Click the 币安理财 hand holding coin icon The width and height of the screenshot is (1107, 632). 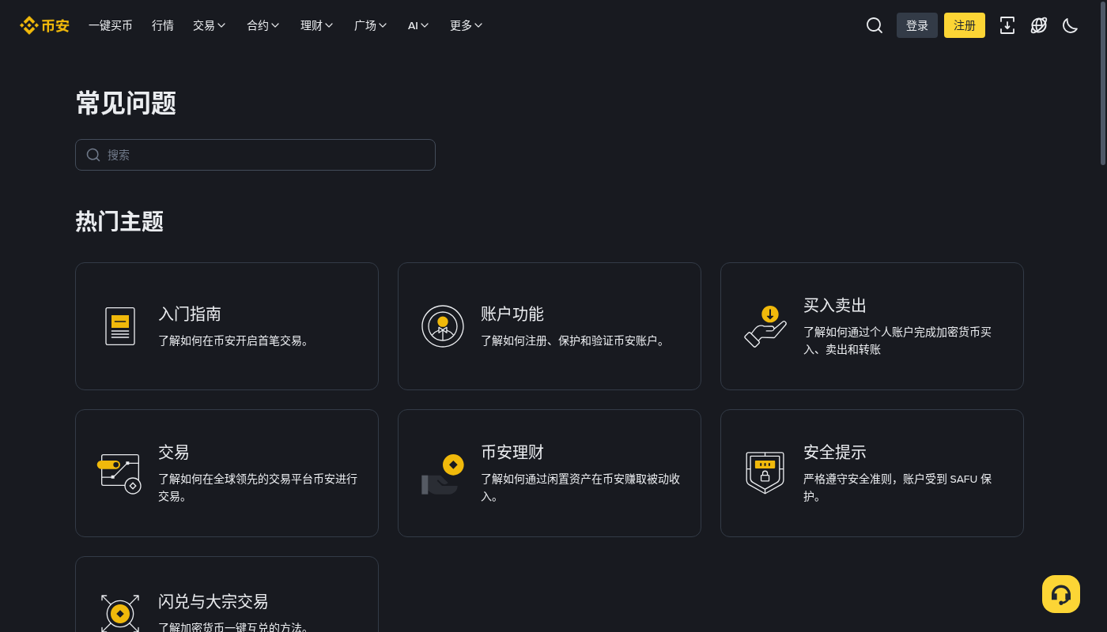point(443,473)
